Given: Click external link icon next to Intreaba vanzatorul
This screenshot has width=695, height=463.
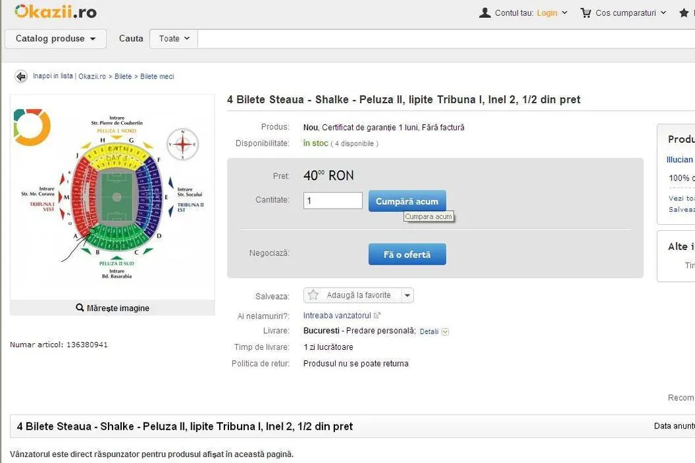Looking at the screenshot, I should [x=377, y=316].
